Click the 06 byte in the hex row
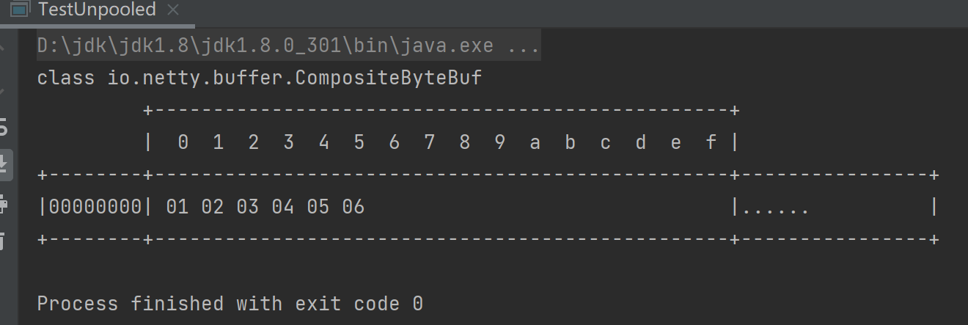The width and height of the screenshot is (968, 325). pos(353,207)
